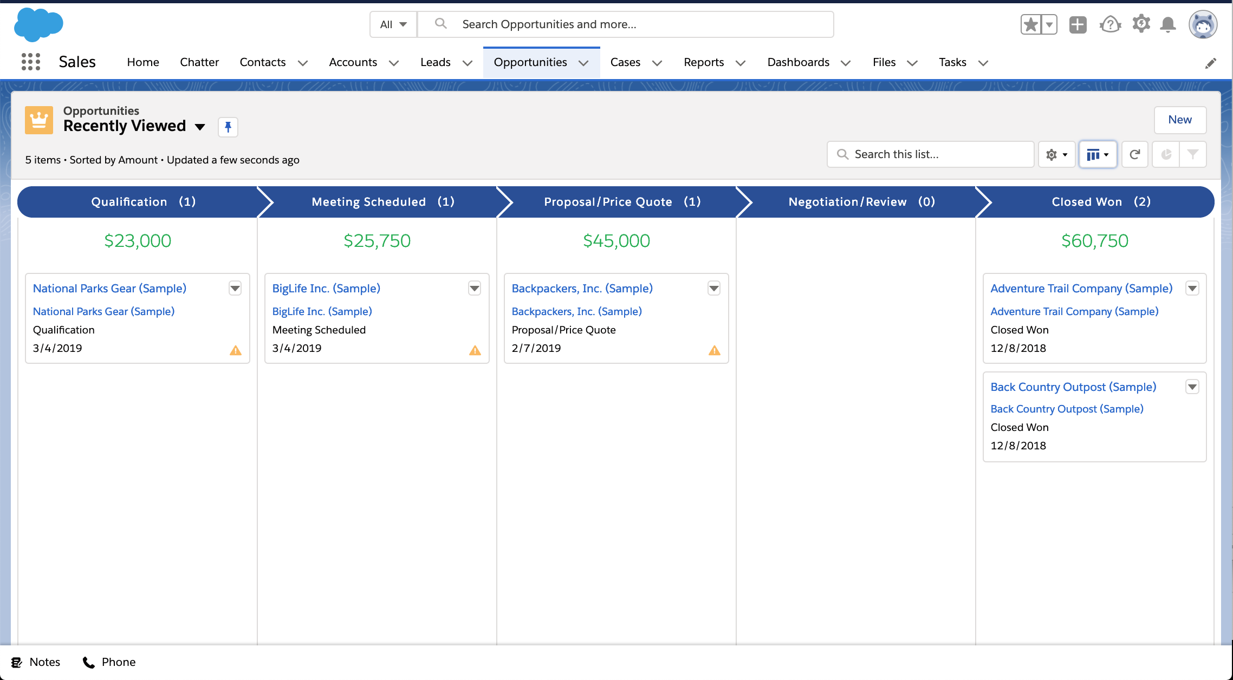The height and width of the screenshot is (680, 1233).
Task: Pin the Recently Viewed list view
Action: tap(228, 127)
